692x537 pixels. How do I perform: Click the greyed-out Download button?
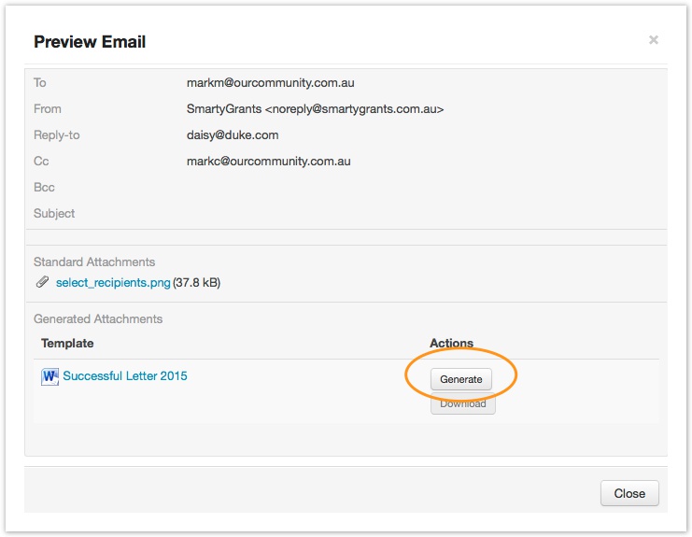[x=462, y=404]
